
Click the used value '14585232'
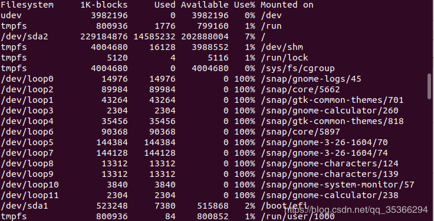[x=154, y=36]
